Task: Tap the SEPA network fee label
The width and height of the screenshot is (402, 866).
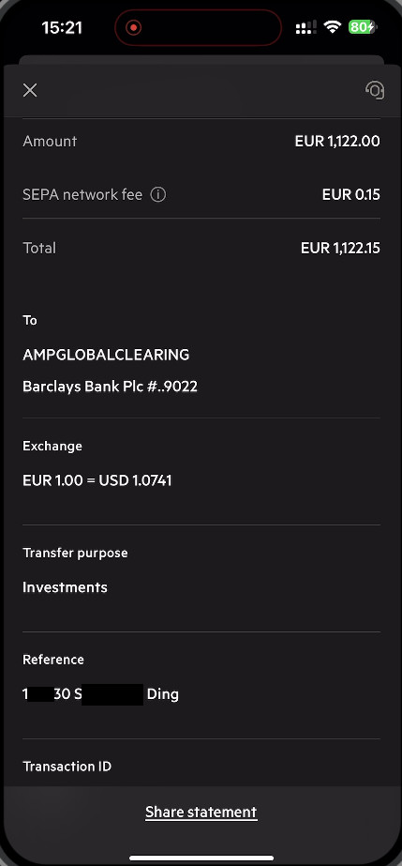Action: pos(82,194)
